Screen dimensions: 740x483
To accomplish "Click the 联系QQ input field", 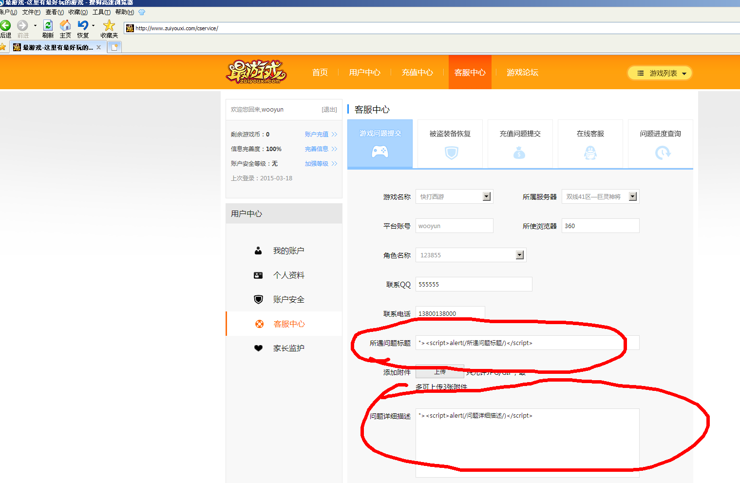I will [x=474, y=284].
